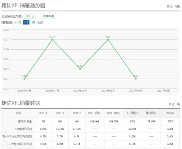Click the 406 sales cell
This screenshot has width=182, height=149.
point(77,121)
